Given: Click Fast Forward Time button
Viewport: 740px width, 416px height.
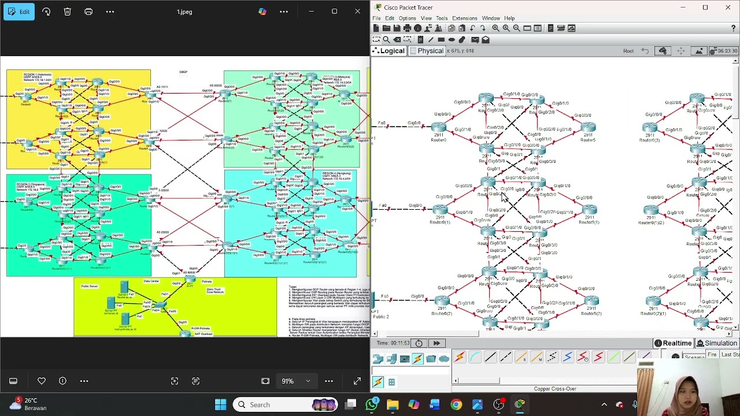Looking at the screenshot, I should click(436, 343).
